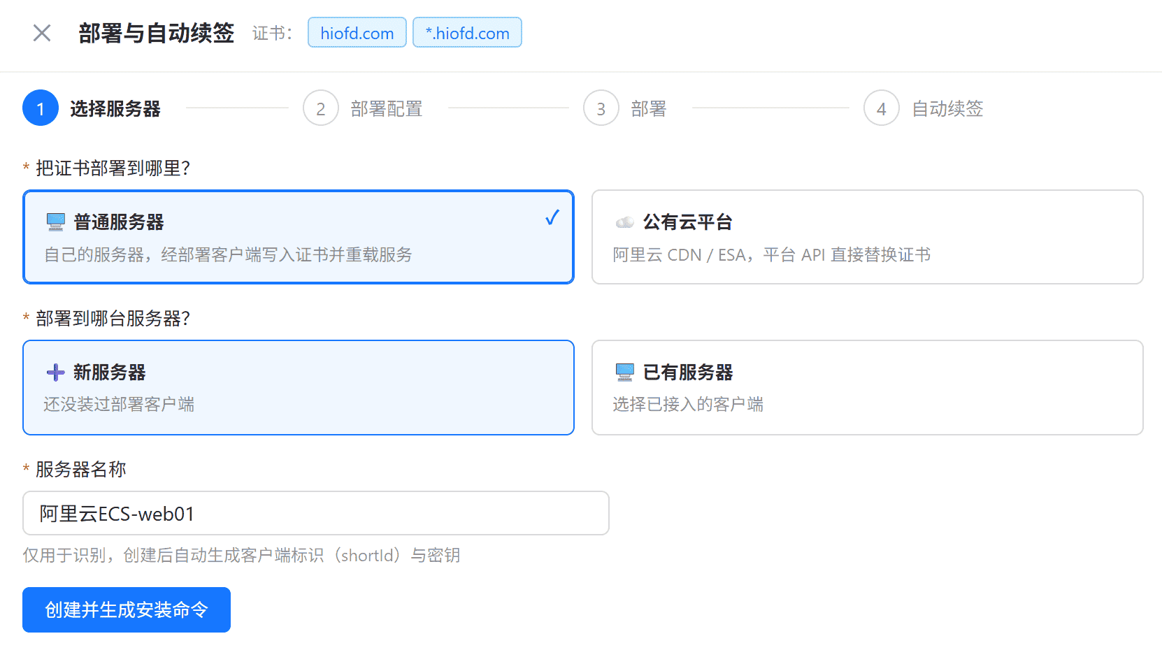Click the plus icon beside 新服务器

pos(56,373)
